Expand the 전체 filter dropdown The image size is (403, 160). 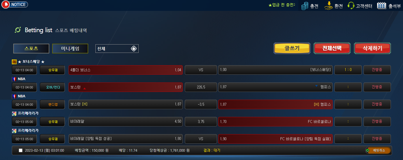click(117, 49)
